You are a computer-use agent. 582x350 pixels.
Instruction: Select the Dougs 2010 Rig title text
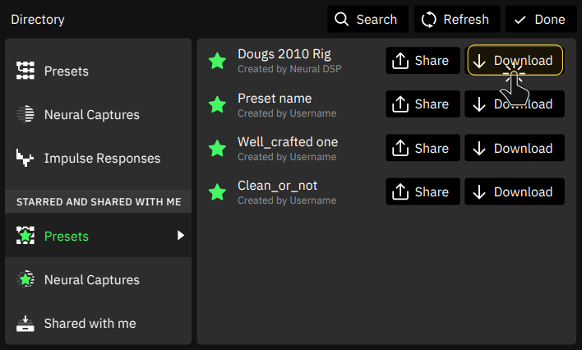tap(284, 54)
